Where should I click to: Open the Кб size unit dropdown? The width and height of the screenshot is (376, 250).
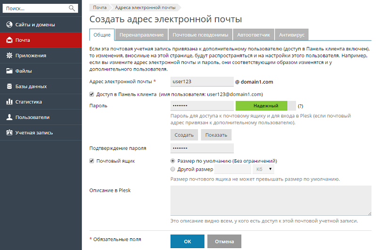(264, 169)
